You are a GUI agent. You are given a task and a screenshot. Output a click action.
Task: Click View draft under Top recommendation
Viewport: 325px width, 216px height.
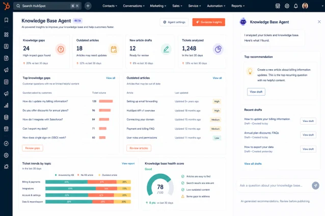coord(256,92)
